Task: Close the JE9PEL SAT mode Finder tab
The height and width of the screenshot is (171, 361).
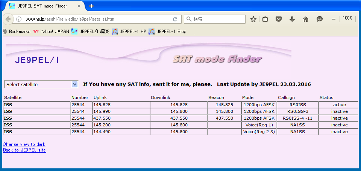Action: pyautogui.click(x=79, y=6)
